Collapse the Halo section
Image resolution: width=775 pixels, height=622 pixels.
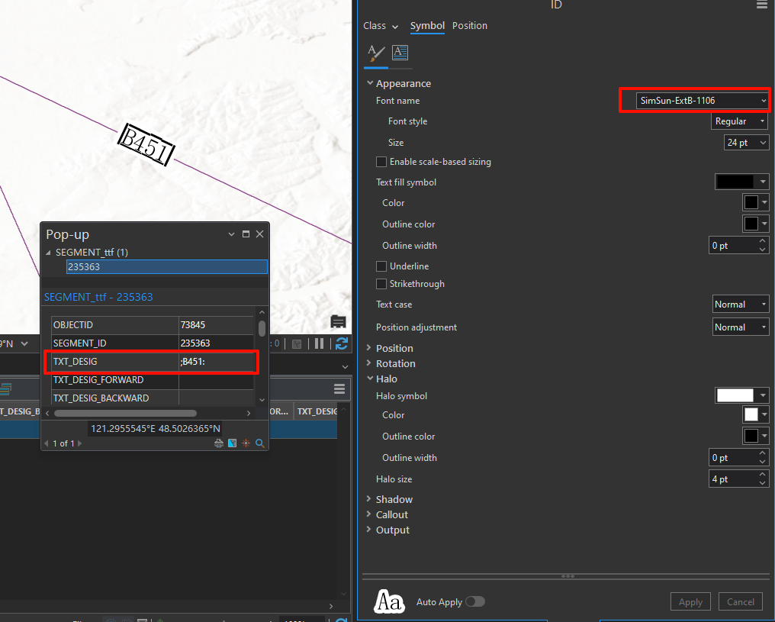pyautogui.click(x=370, y=379)
